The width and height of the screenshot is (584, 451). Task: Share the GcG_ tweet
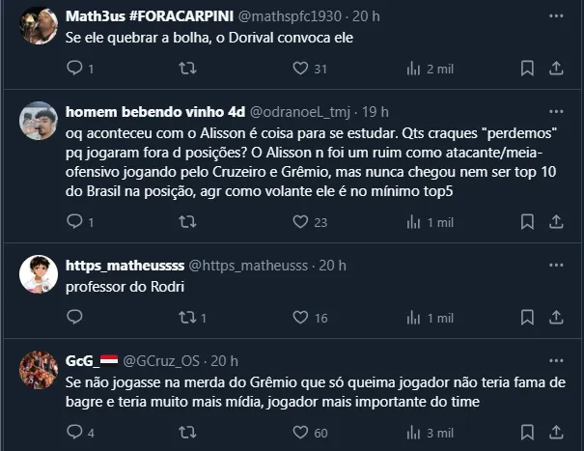pyautogui.click(x=556, y=433)
